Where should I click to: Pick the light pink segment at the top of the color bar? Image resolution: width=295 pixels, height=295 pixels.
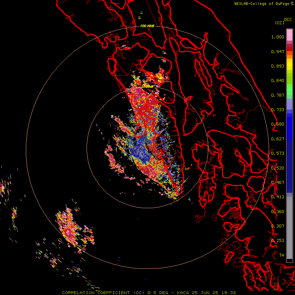289,35
